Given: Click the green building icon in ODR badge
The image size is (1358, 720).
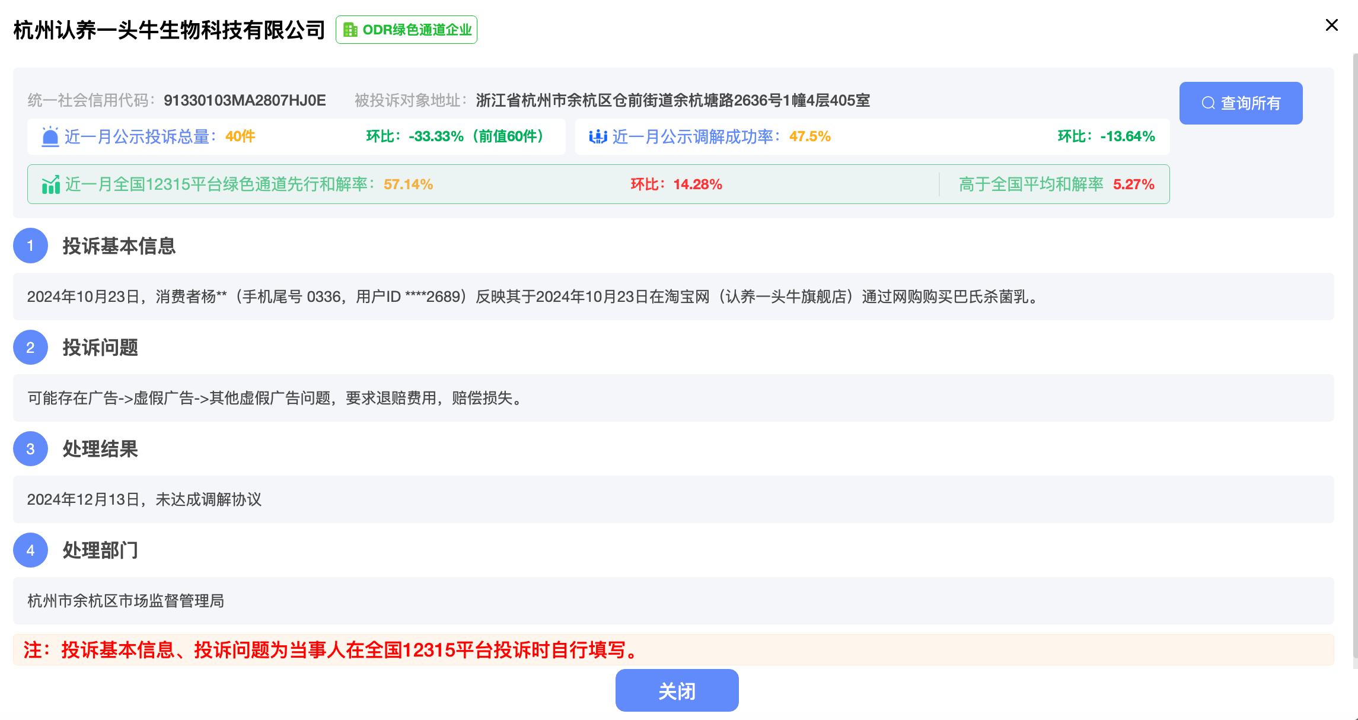Looking at the screenshot, I should [x=350, y=30].
